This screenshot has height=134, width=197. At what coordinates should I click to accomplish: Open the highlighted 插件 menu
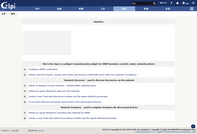(x=124, y=9)
